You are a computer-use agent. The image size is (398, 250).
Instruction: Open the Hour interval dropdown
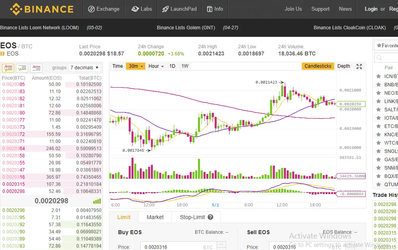tap(156, 66)
